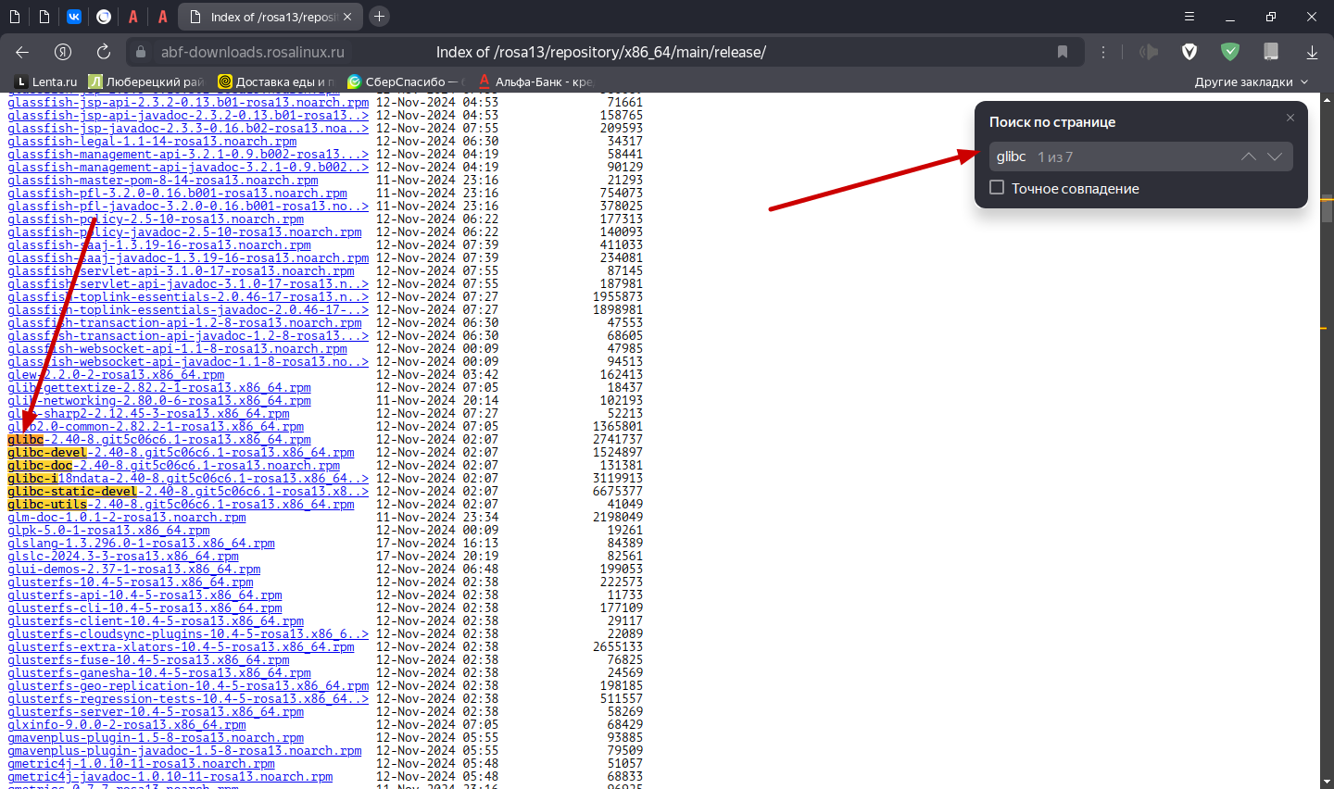
Task: Open the new tab with plus button
Action: (x=379, y=17)
